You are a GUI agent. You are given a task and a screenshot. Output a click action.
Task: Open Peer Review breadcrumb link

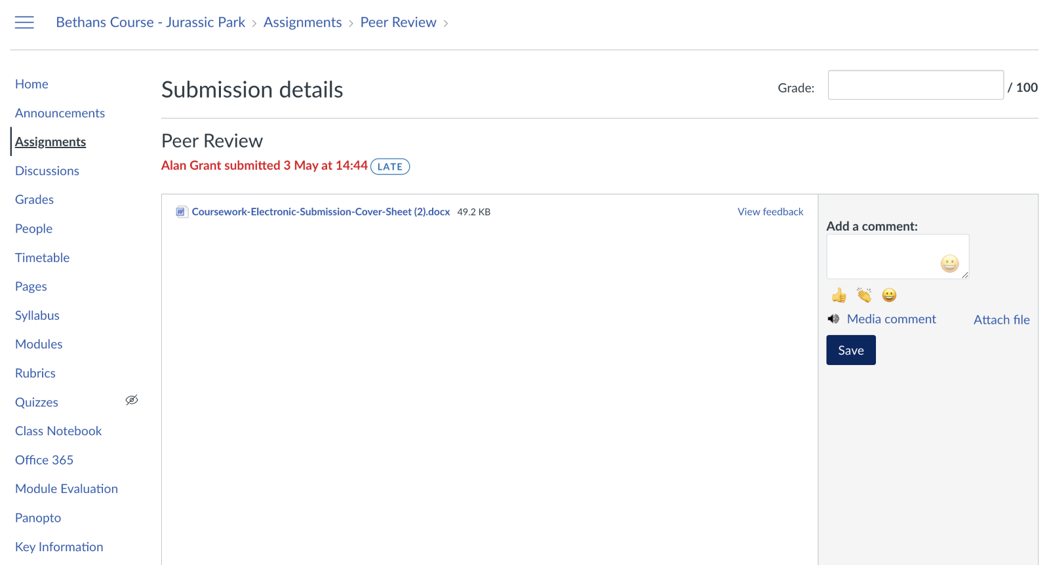(398, 22)
